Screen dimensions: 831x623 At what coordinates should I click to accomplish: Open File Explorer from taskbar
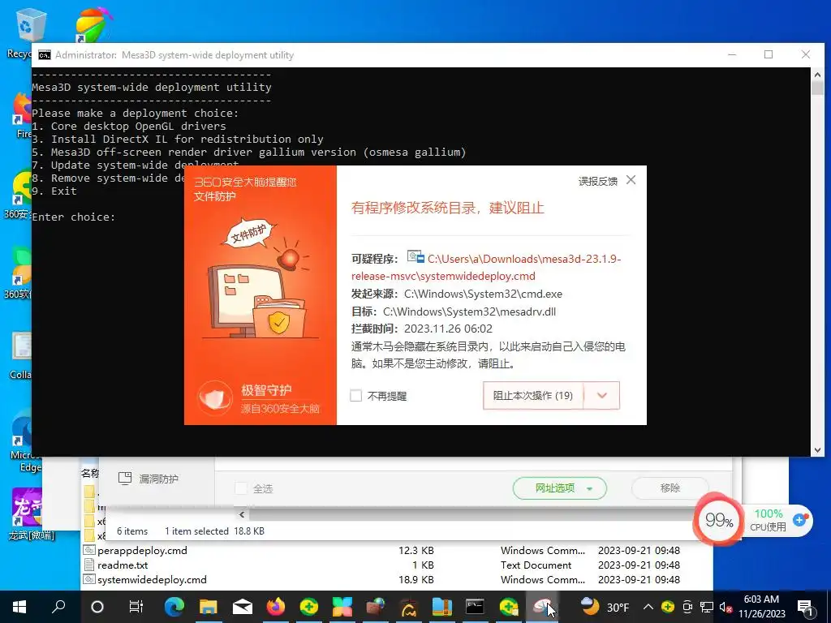pyautogui.click(x=209, y=607)
